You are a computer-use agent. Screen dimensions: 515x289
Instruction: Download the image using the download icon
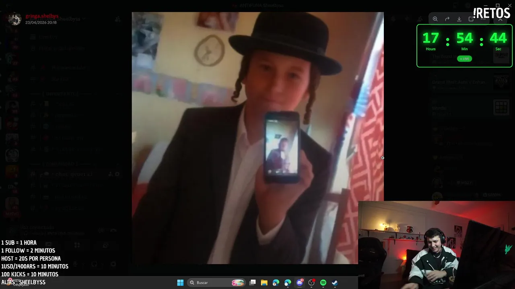(459, 19)
